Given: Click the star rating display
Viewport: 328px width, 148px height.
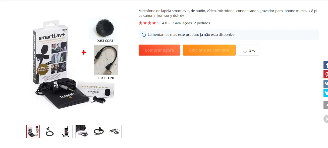Looking at the screenshot, I should [x=149, y=23].
